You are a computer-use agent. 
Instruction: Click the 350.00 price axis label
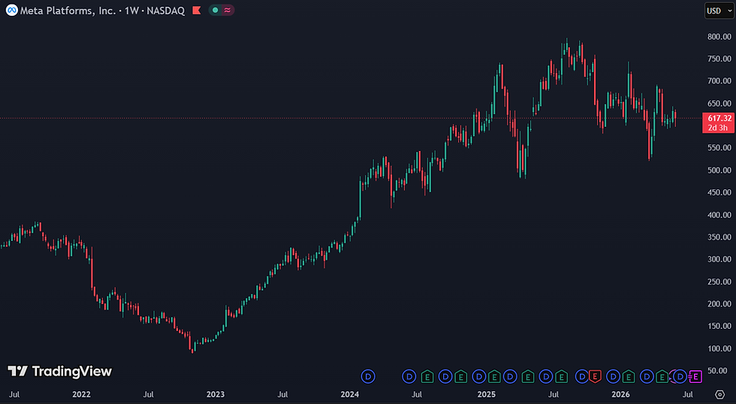(x=719, y=237)
